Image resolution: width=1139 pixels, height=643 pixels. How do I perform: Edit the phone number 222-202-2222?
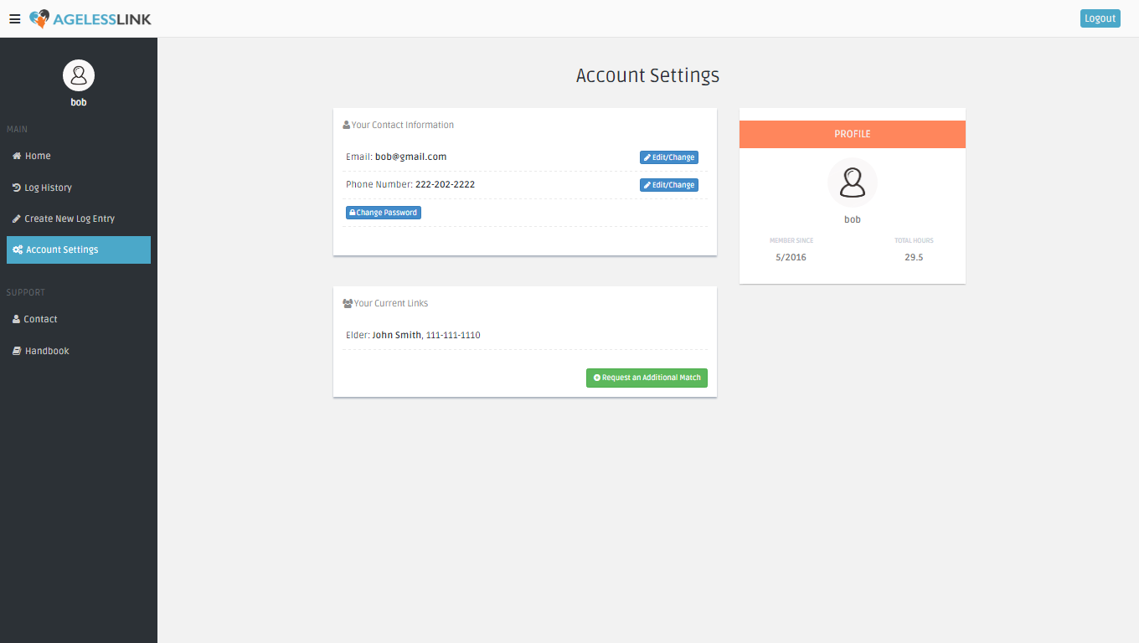668,185
